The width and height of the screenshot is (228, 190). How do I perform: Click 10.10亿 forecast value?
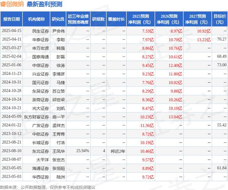(175, 108)
